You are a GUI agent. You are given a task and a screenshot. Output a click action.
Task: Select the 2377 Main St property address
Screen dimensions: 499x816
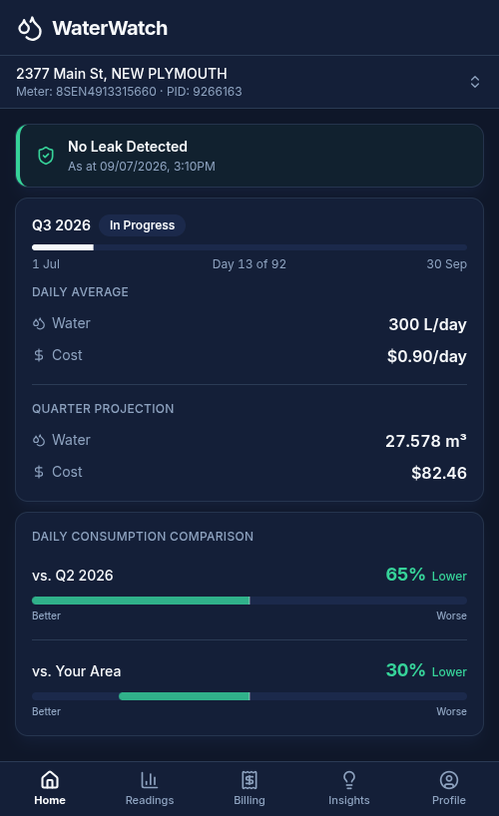(122, 74)
